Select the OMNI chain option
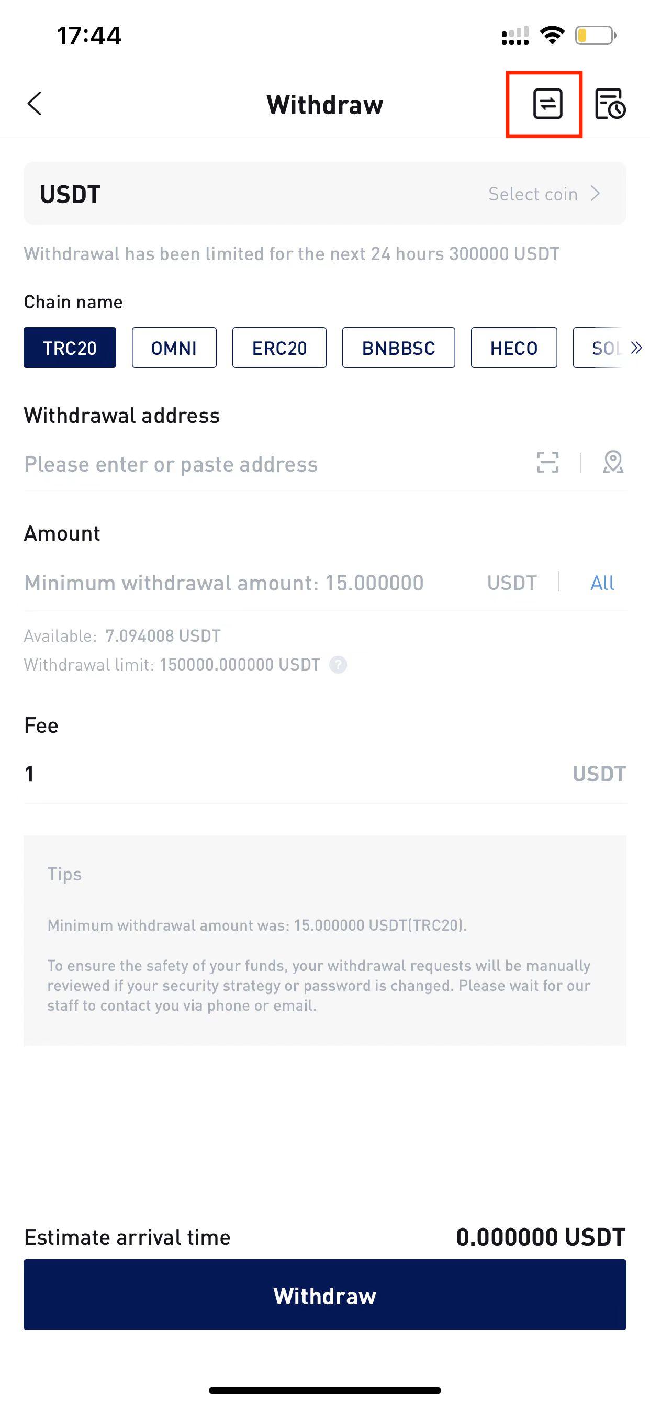Screen dimensions: 650x1407 174,348
